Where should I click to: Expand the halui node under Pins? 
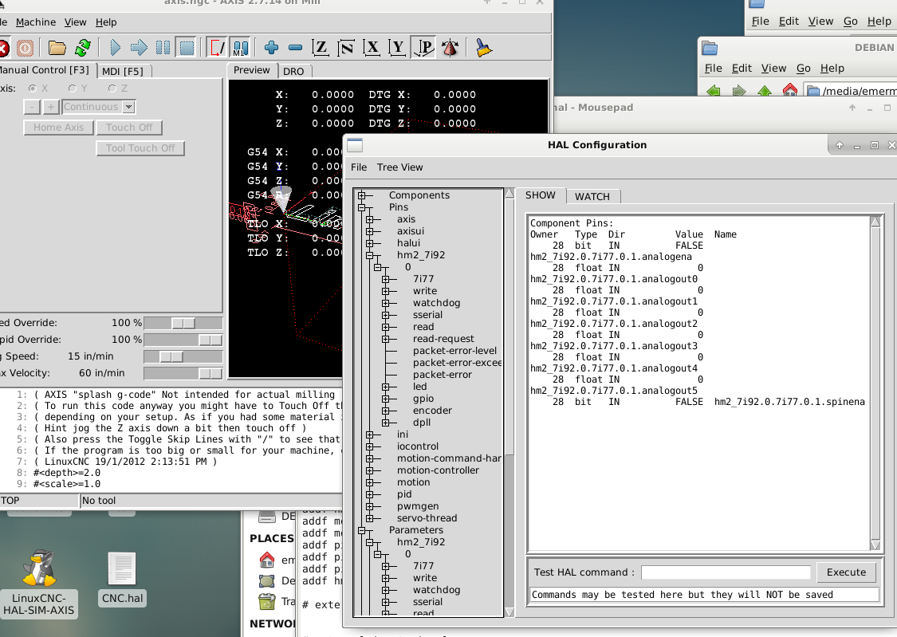coord(369,244)
